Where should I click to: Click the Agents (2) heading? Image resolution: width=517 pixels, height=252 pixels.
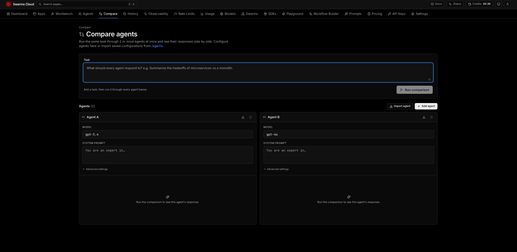tap(87, 106)
